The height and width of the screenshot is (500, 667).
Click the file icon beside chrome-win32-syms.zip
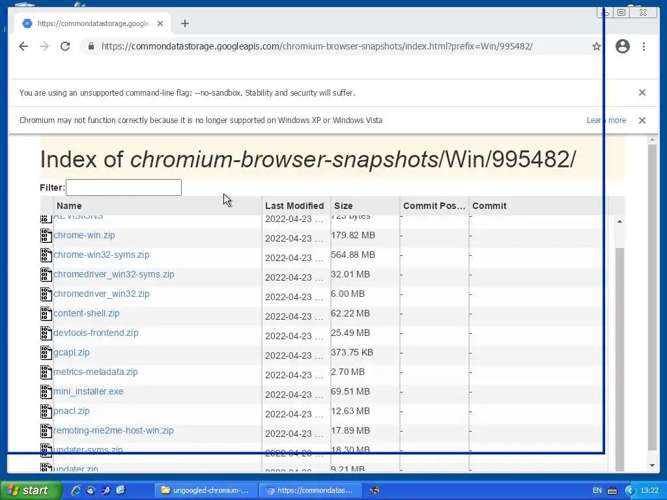46,255
